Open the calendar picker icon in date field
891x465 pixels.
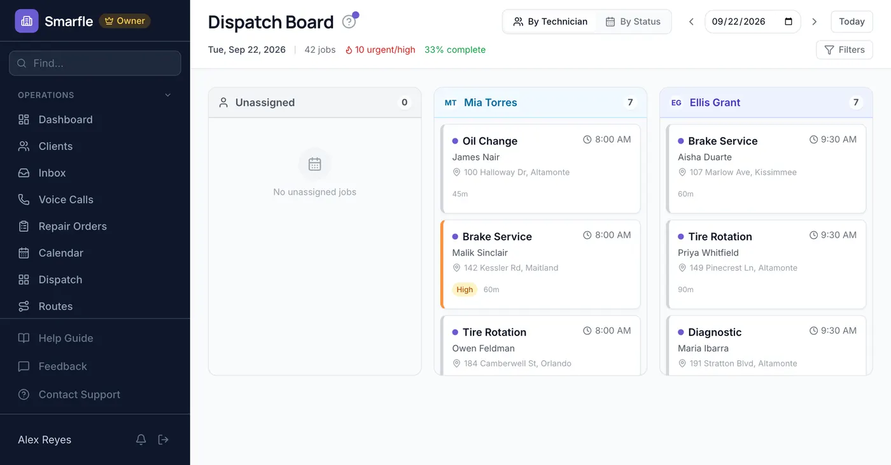789,22
